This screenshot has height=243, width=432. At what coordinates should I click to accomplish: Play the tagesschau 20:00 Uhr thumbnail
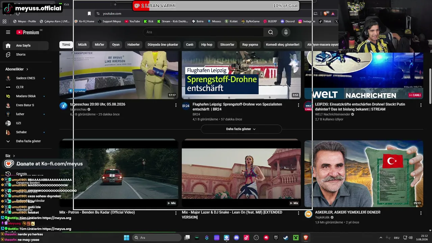point(119,75)
